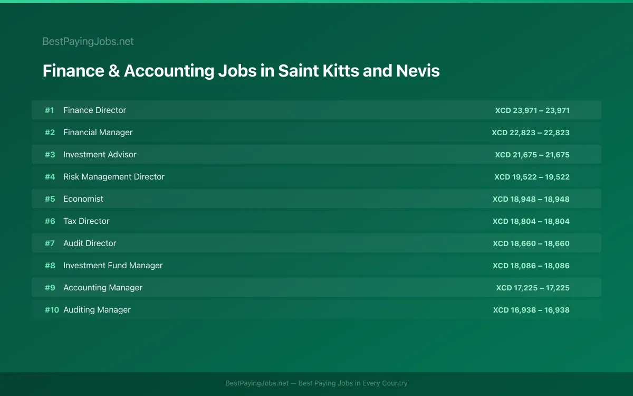Select the Investment Advisor job title
633x396 pixels.
coord(100,155)
